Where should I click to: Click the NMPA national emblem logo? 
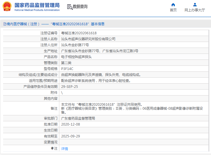click(x=7, y=7)
